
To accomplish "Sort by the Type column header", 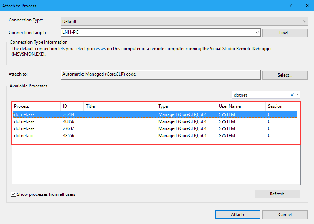I will coord(186,106).
